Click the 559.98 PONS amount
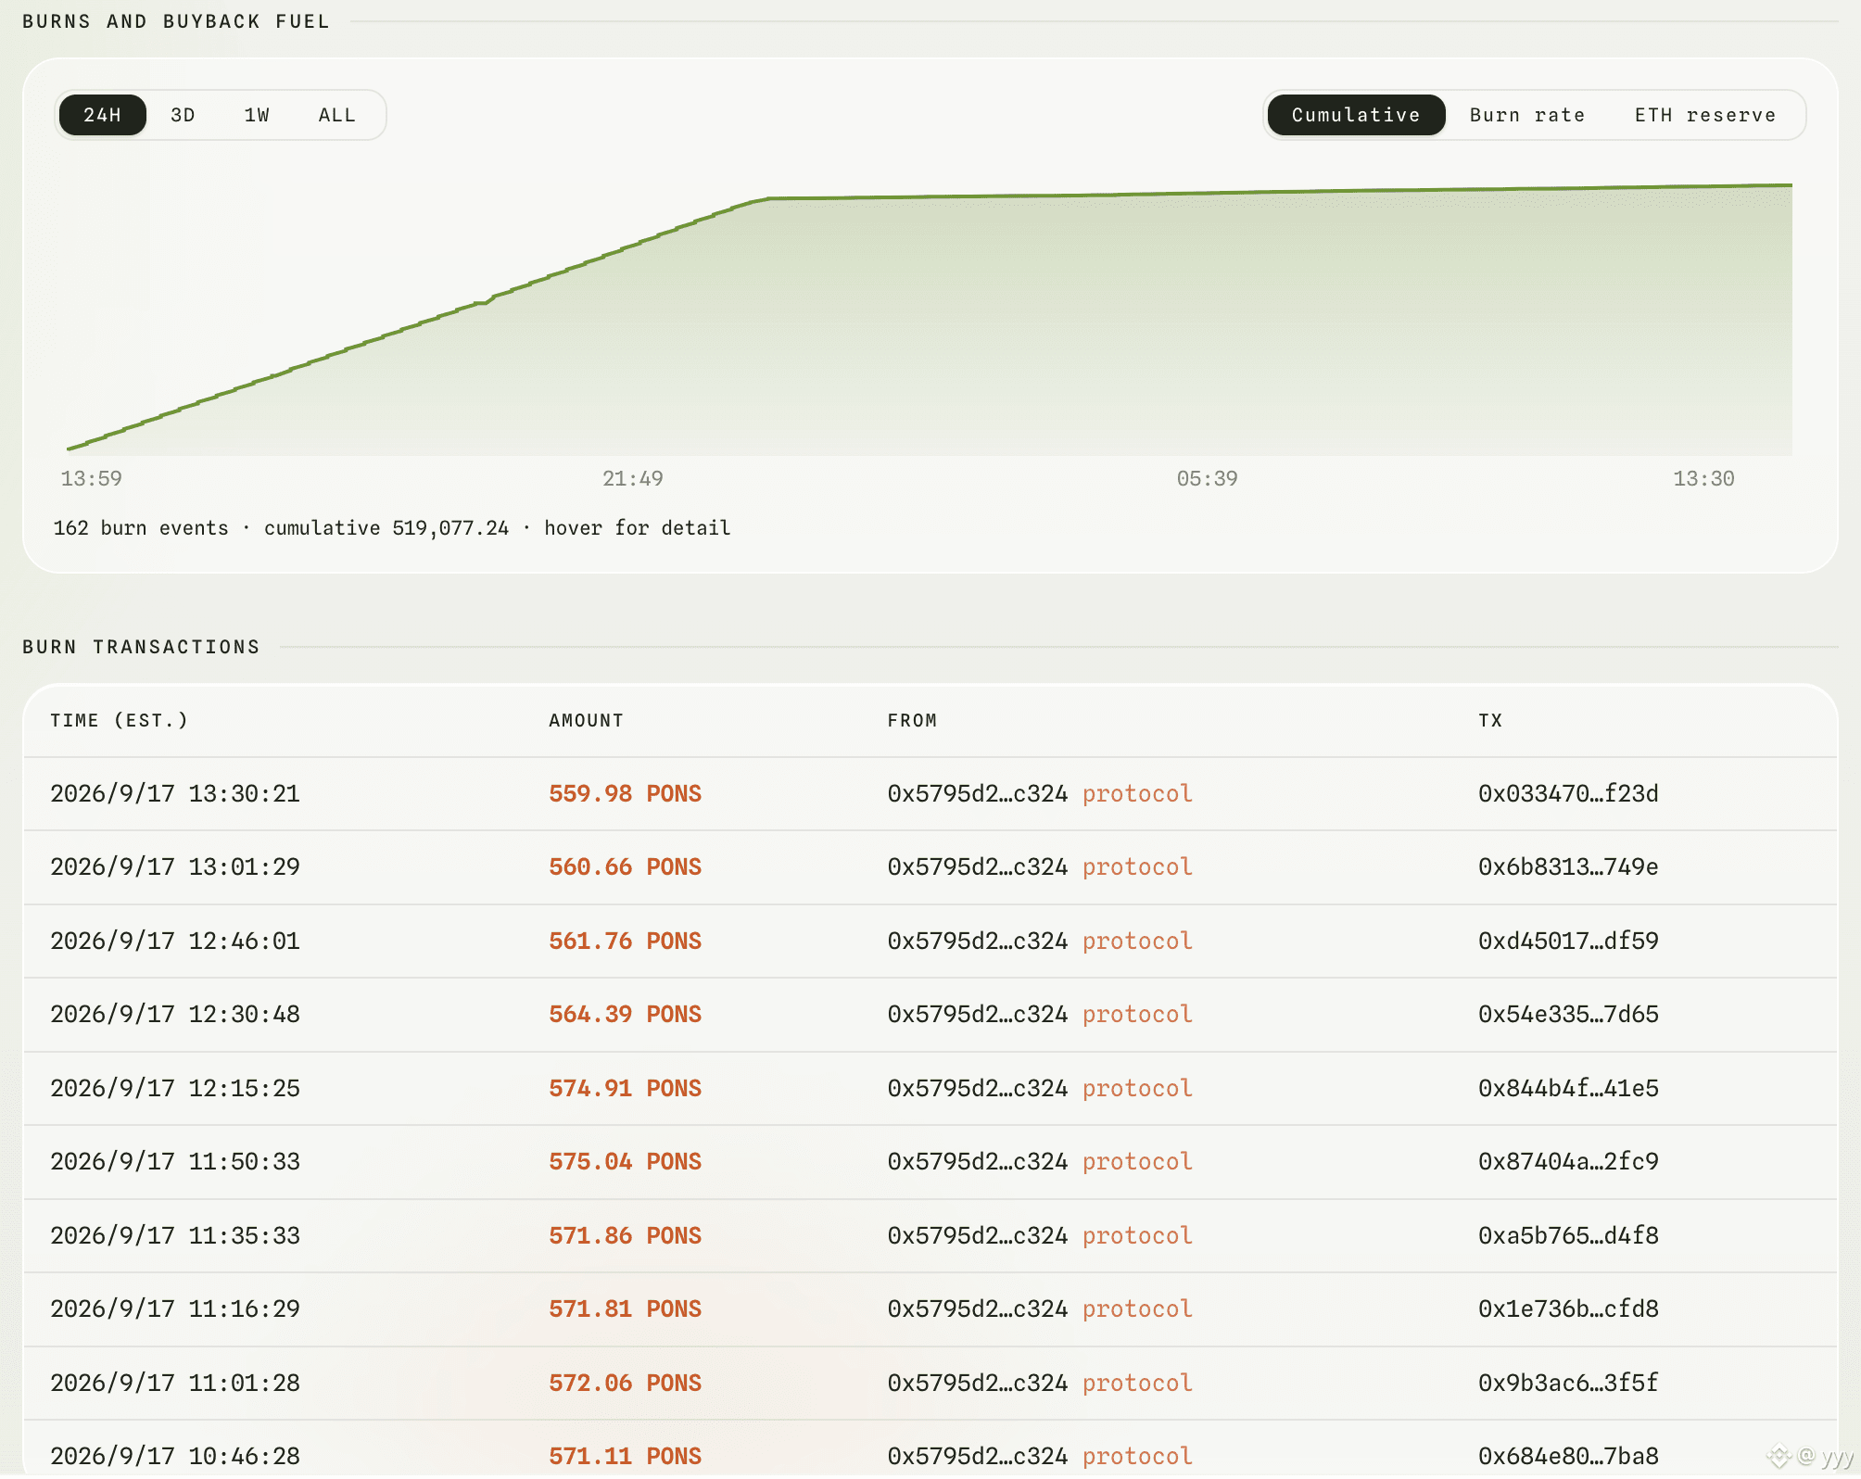Screen dimensions: 1861x1479 pos(625,793)
